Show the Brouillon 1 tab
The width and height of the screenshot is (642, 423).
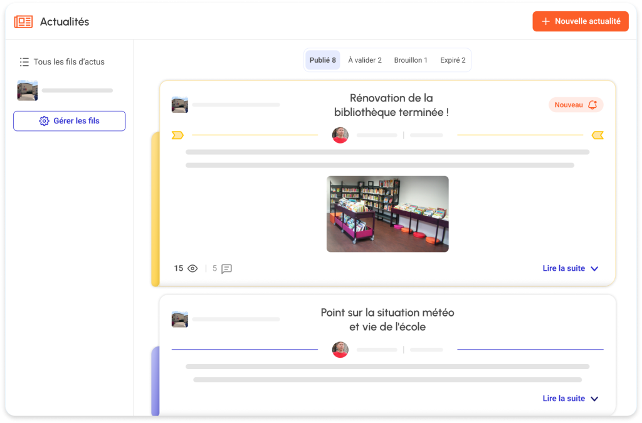coord(411,60)
